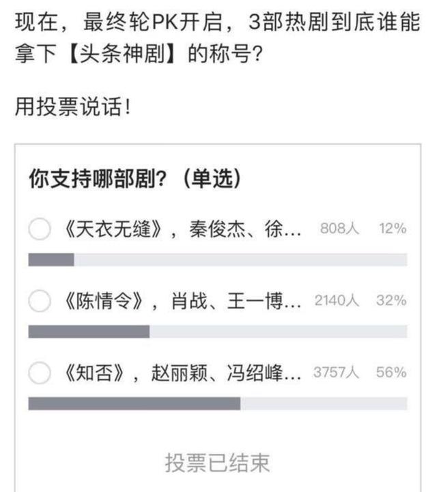Click the 56% progress bar for 知否
This screenshot has height=492, width=437.
(218, 403)
